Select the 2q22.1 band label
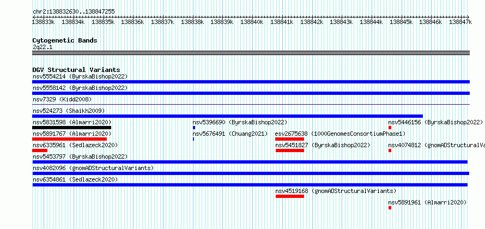Screen dimensions: 485x229 [x=43, y=47]
